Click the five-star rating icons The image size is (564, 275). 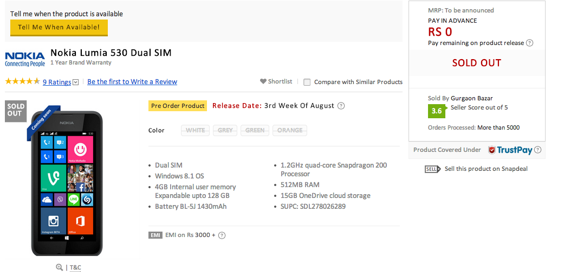point(22,81)
